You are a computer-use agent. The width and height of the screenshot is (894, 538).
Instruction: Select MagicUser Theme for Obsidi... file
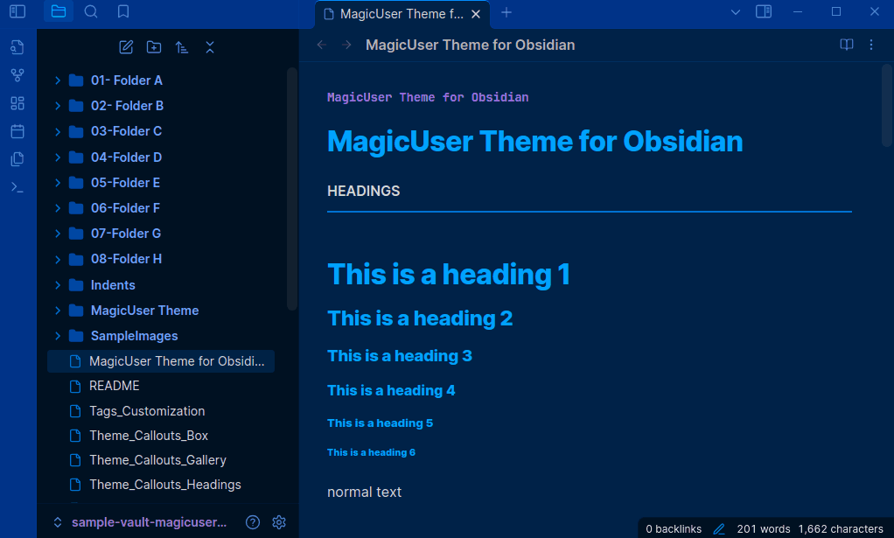click(161, 361)
